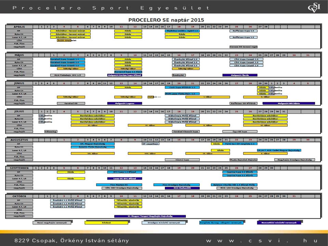Viewport: 328px width, 246px height.
Task: Click the Melges24 WB Dánia event bar
Action: coord(289,103)
